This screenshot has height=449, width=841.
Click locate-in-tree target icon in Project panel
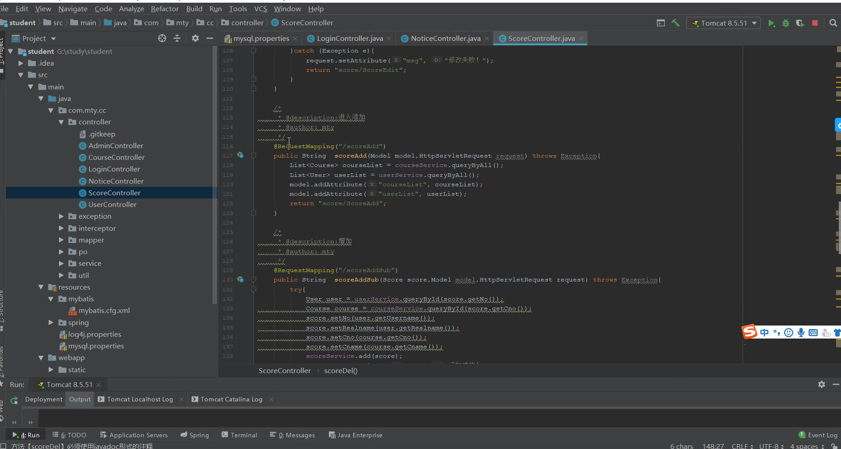[162, 39]
